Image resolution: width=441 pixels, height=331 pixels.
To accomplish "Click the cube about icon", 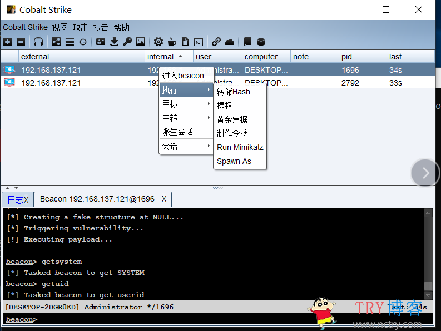I will pos(261,42).
